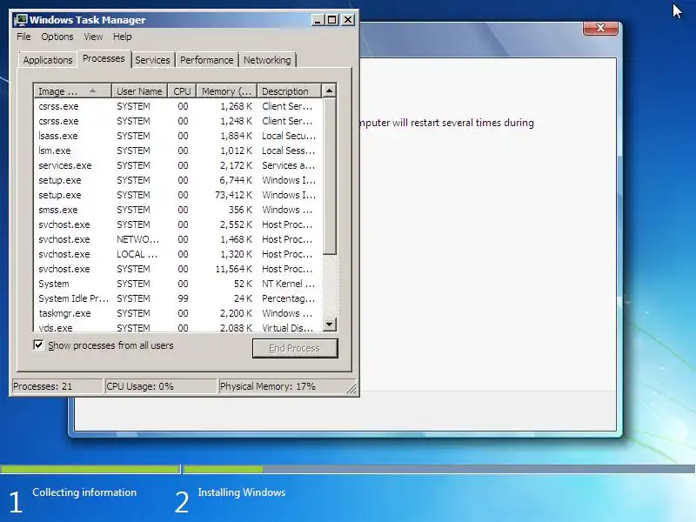
Task: Go to the Networking tab
Action: [267, 60]
